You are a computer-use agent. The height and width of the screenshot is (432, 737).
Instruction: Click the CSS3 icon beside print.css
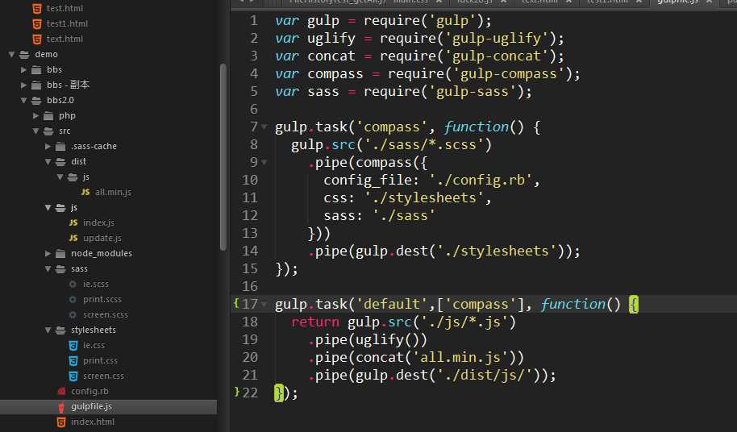(x=73, y=360)
